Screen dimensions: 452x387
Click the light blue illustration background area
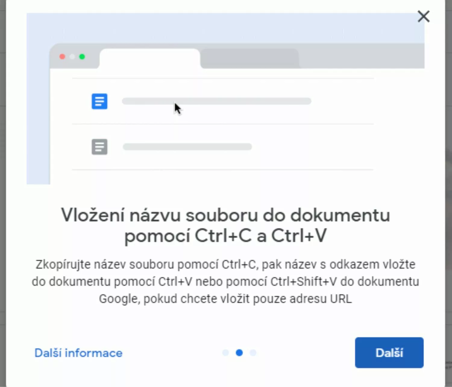pyautogui.click(x=225, y=28)
